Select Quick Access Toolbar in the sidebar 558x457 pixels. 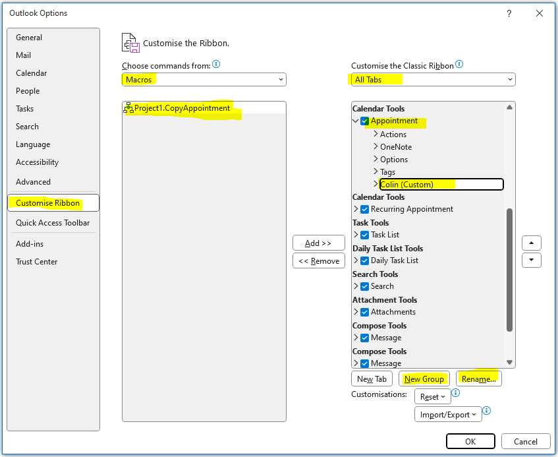[x=53, y=223]
